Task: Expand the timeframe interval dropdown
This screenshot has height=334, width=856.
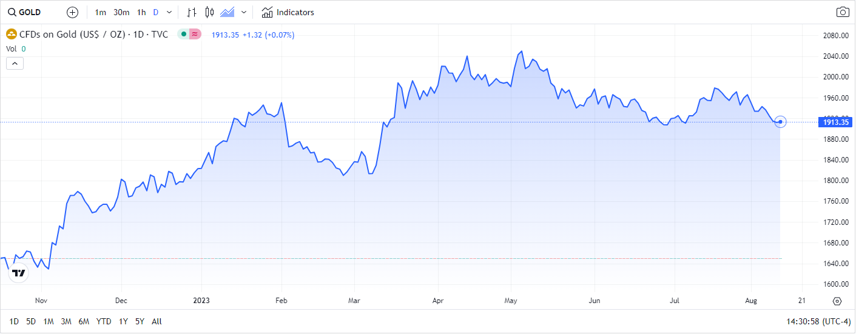Action: (x=169, y=12)
